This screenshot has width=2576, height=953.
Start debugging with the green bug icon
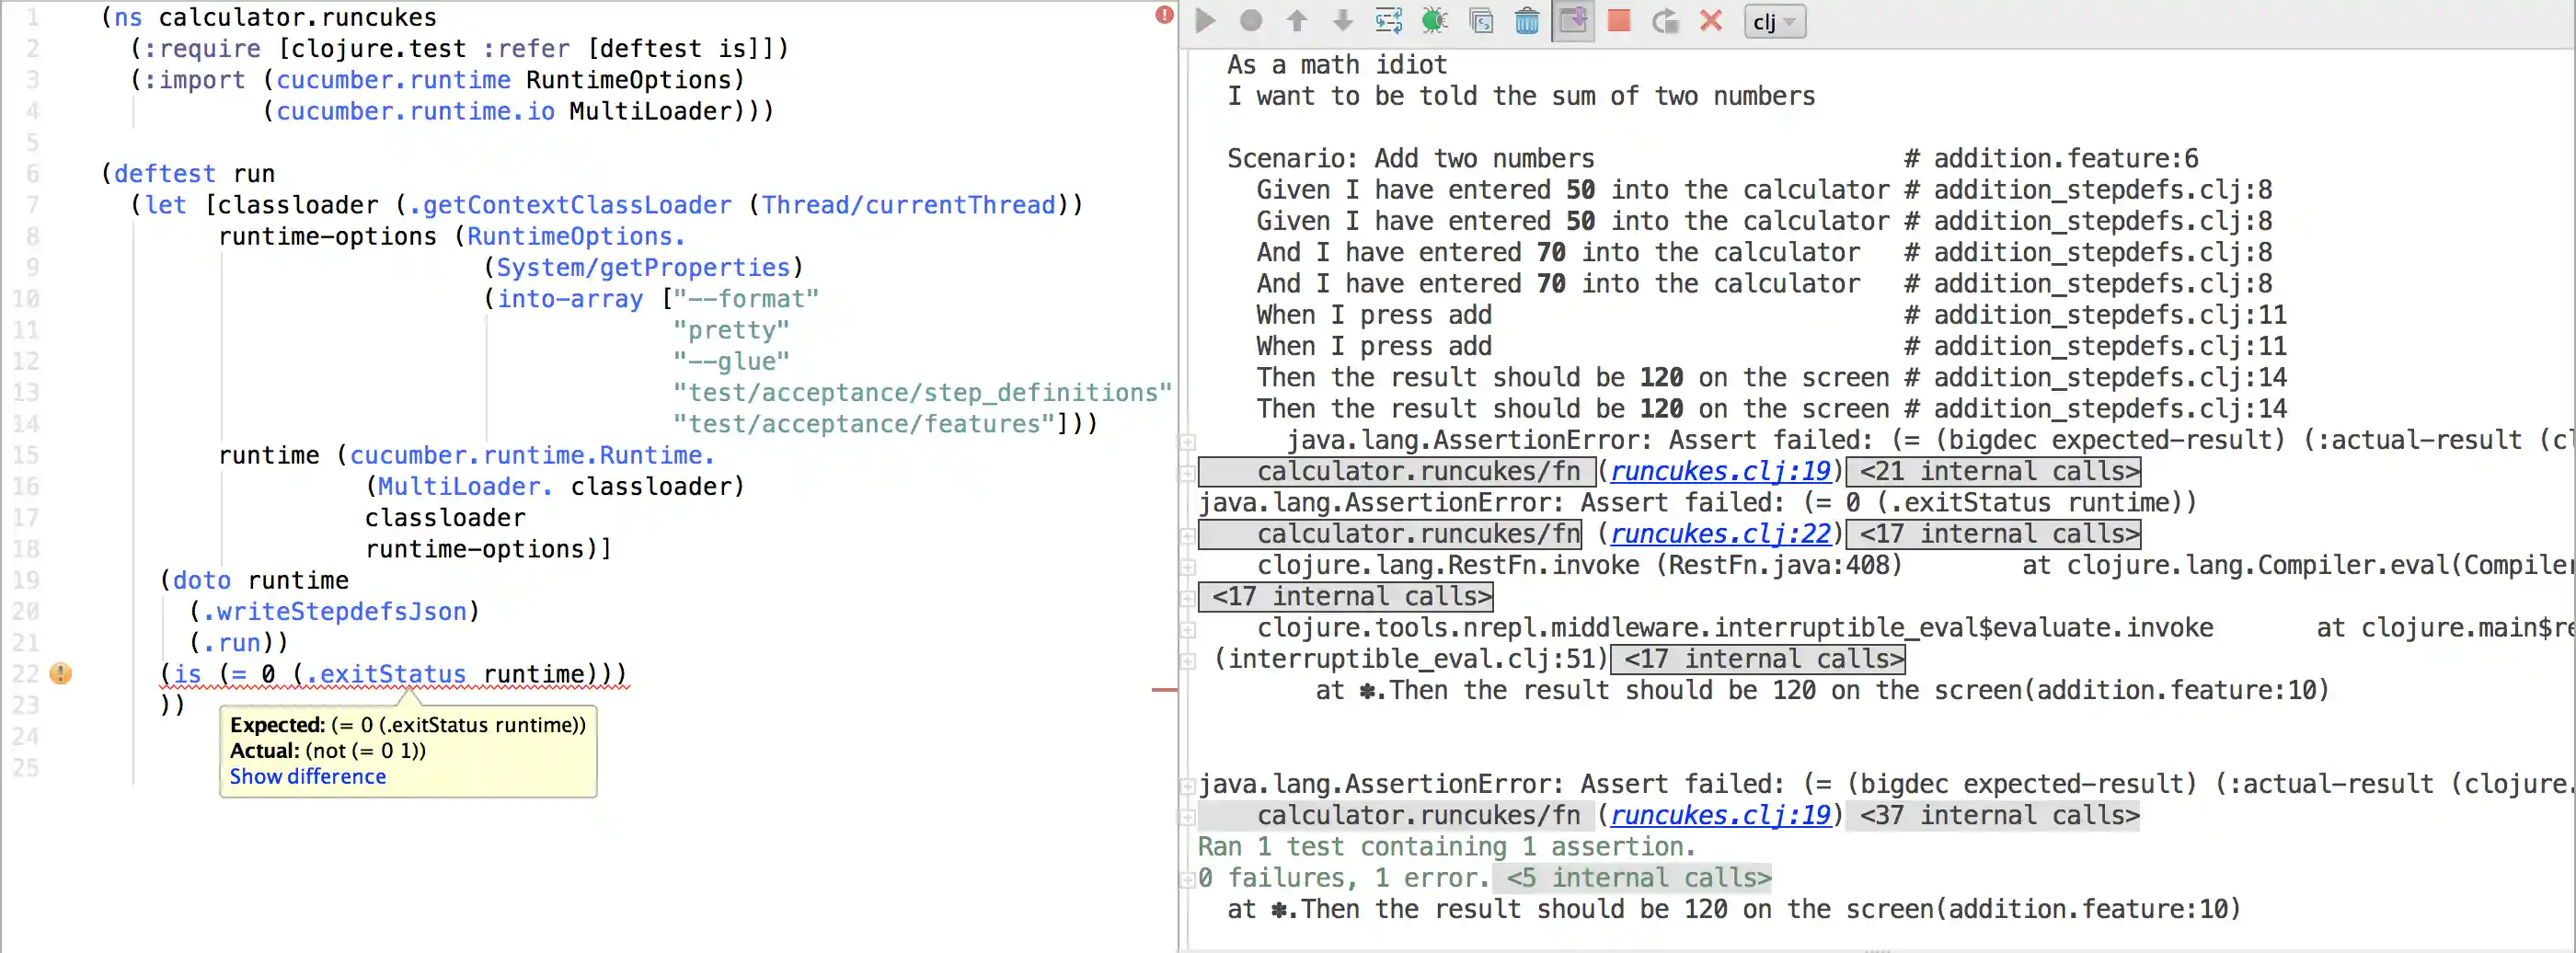coord(1434,20)
